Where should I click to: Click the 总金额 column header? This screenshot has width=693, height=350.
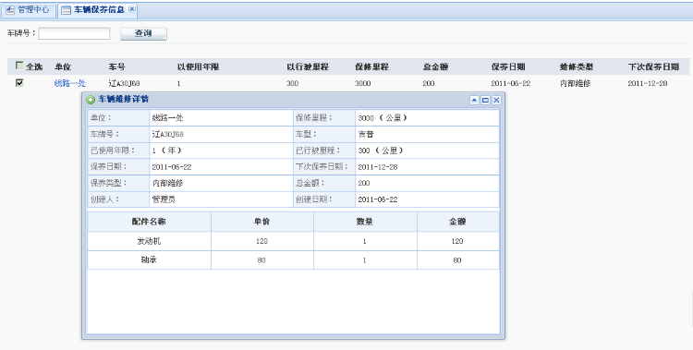[x=435, y=67]
